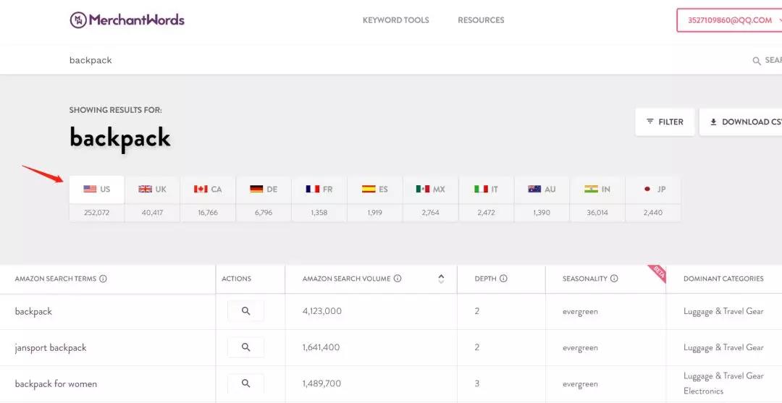Click the Filter button
This screenshot has width=782, height=403.
pos(665,122)
